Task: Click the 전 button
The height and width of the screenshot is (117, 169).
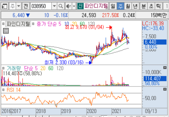Action: coord(26,6)
